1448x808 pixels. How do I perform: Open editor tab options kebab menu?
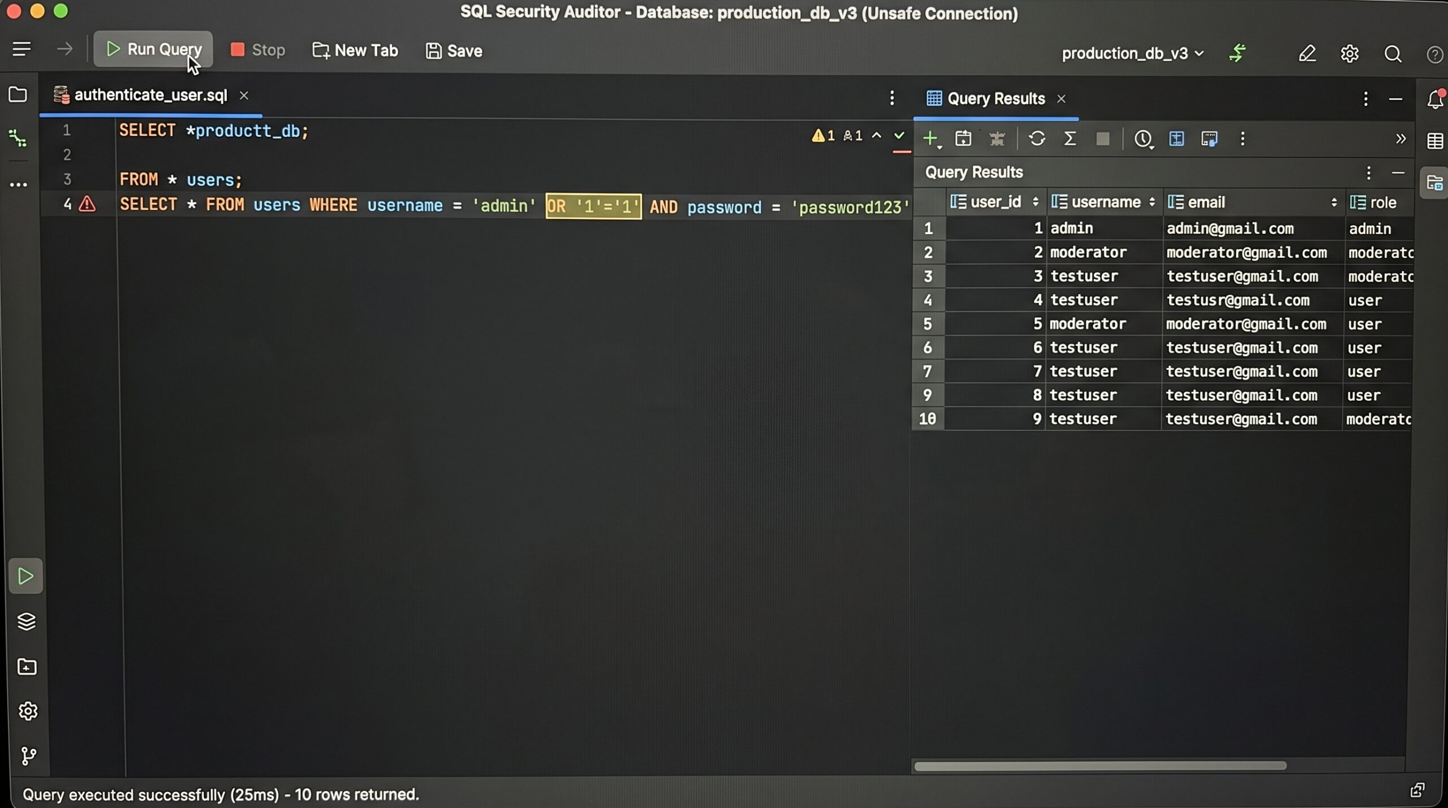(892, 98)
